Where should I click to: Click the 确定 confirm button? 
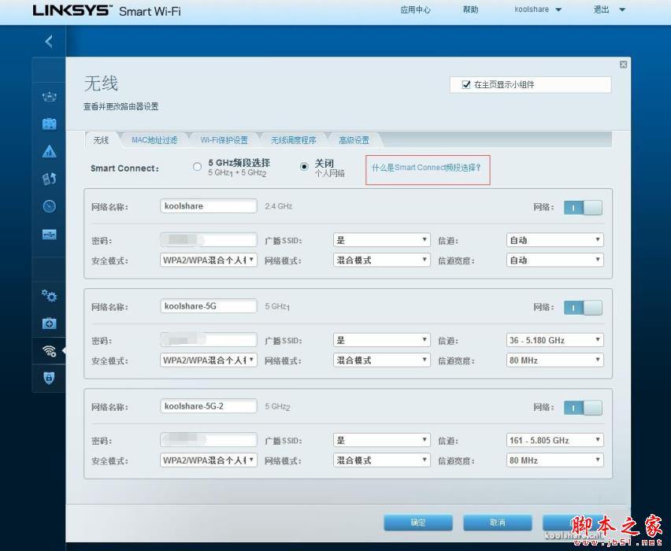coord(418,523)
